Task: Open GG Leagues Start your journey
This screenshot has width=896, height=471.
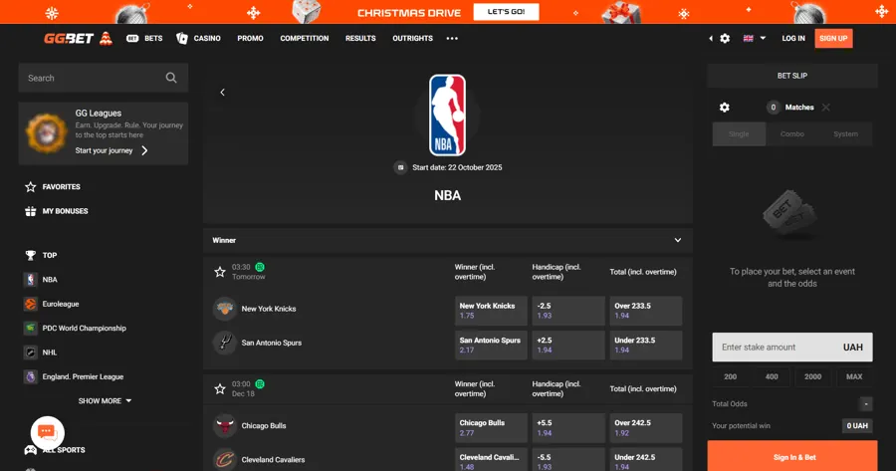Action: coord(112,150)
